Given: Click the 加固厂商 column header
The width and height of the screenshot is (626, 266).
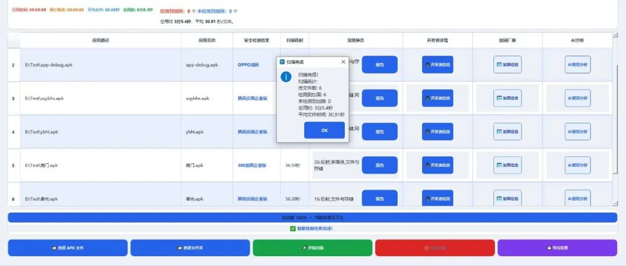Looking at the screenshot, I should pos(507,41).
